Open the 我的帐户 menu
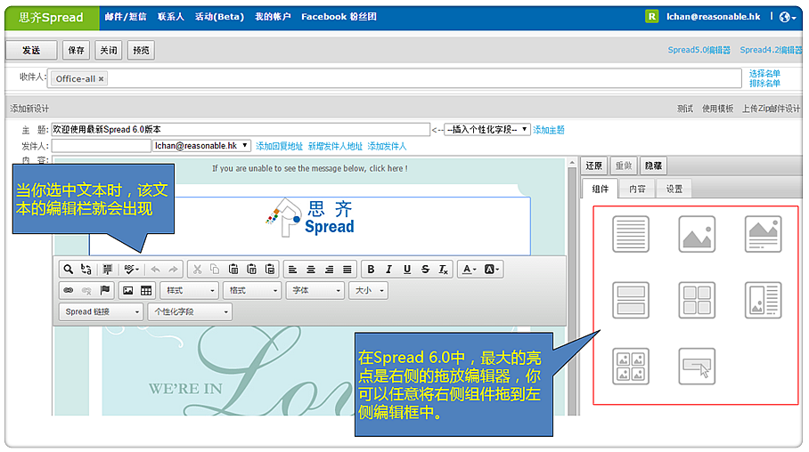Image resolution: width=809 pixels, height=452 pixels. point(273,17)
